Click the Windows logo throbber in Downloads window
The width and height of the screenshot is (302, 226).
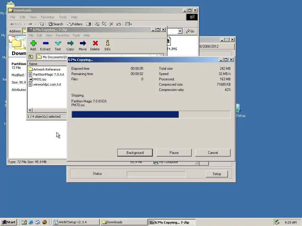[192, 17]
